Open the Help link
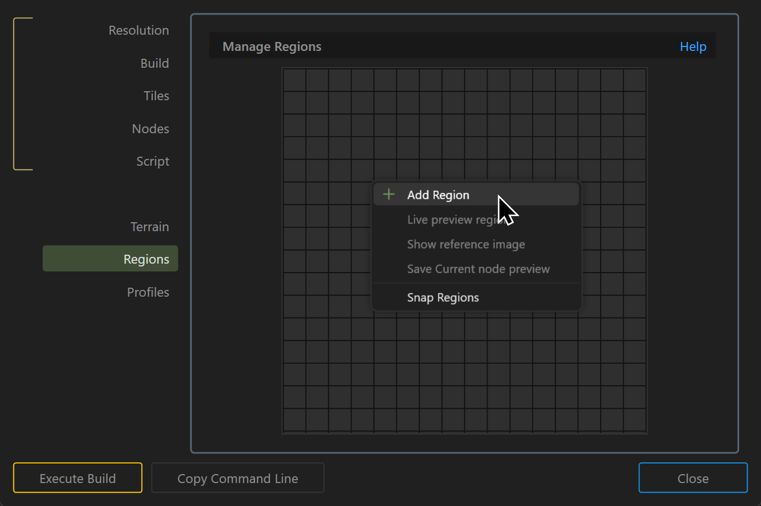This screenshot has height=506, width=761. click(x=693, y=47)
